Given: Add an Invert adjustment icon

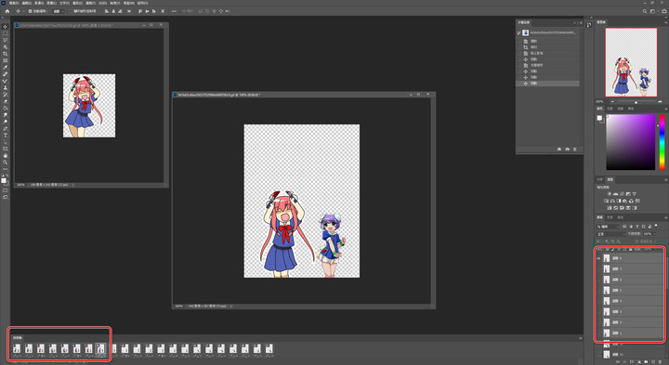Looking at the screenshot, I should tap(610, 208).
